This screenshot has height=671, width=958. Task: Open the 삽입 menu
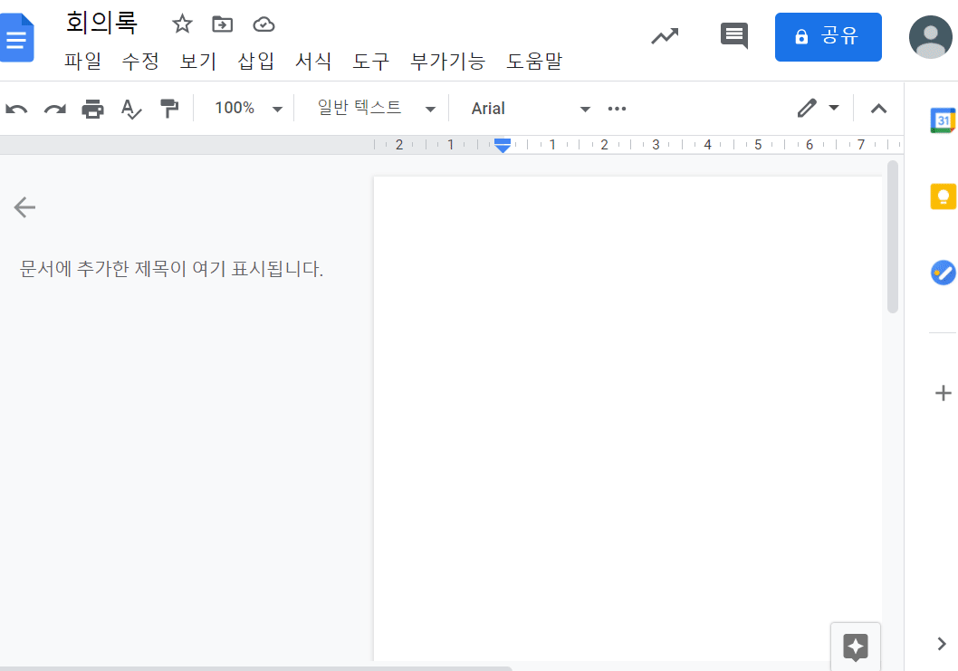(x=256, y=61)
